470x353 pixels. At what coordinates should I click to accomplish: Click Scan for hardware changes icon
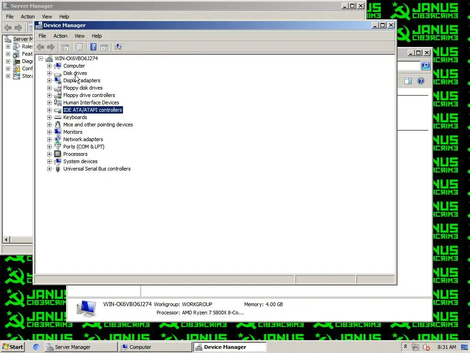tap(118, 47)
